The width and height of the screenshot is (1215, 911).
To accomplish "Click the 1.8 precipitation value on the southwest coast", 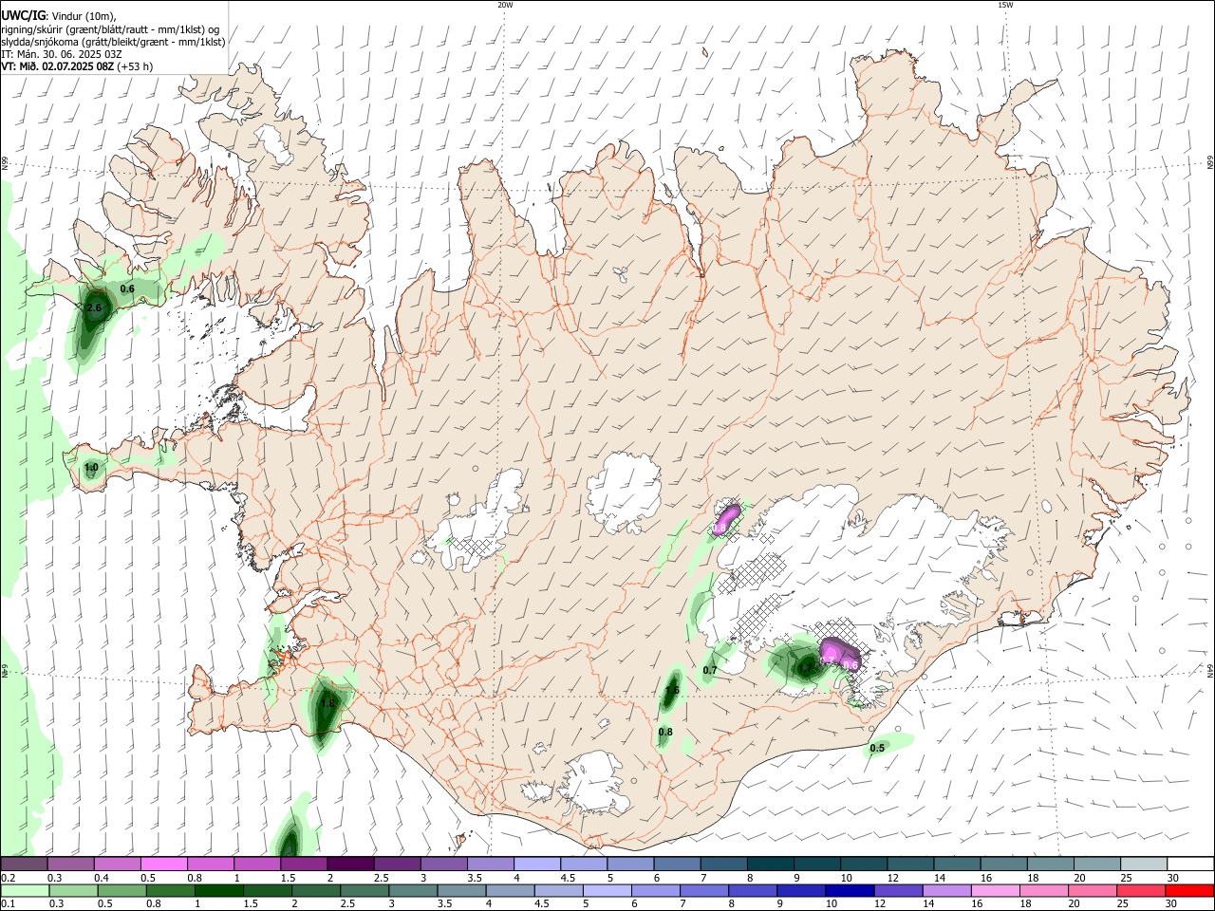I will pyautogui.click(x=327, y=703).
